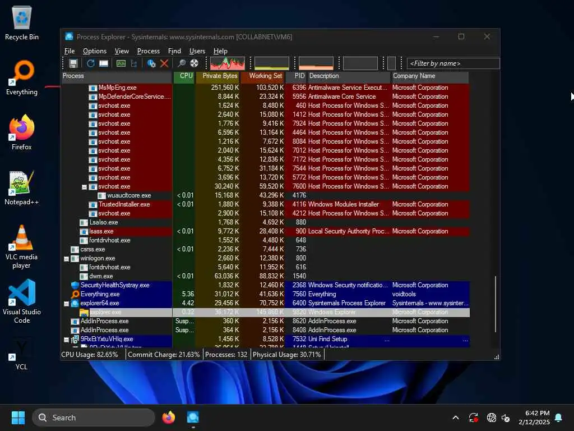
Task: Click the Process Explorer taskbar icon
Action: [193, 418]
